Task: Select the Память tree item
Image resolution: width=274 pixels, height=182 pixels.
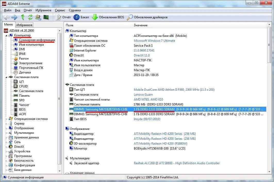Action: 24,96
